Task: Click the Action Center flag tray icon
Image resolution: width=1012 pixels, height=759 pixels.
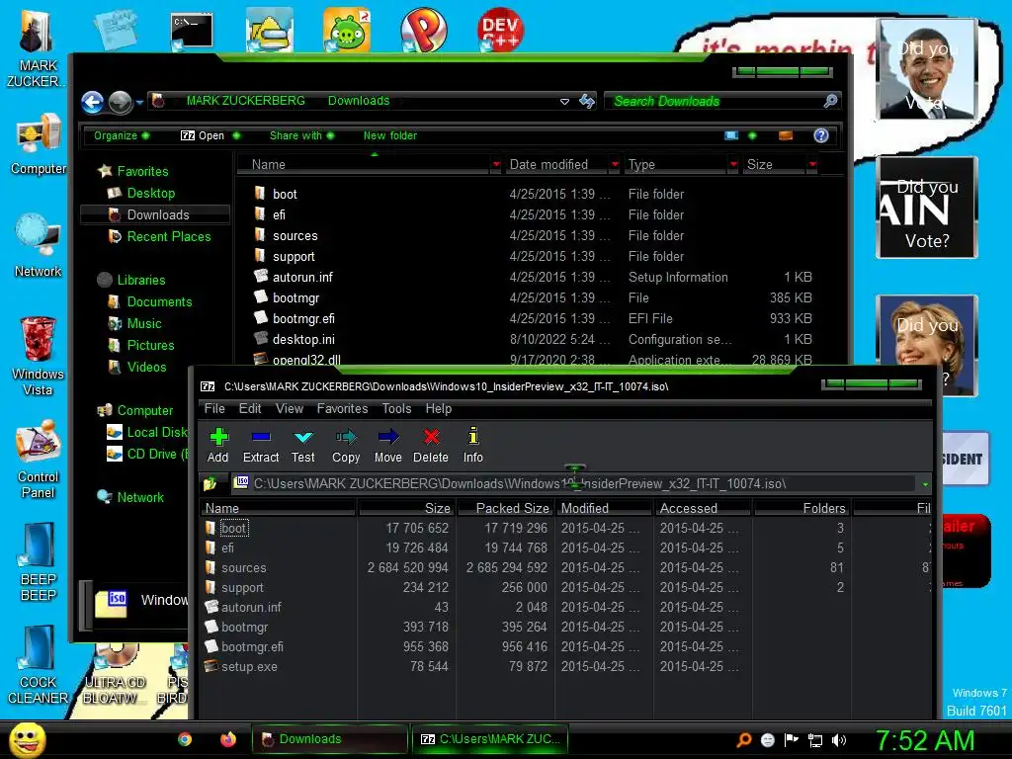Action: (792, 740)
